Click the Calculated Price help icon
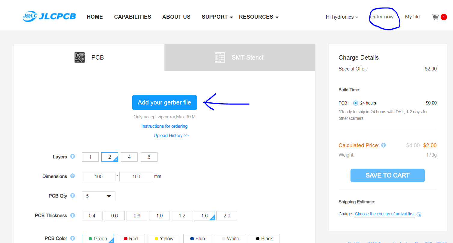453x243 pixels. (383, 145)
